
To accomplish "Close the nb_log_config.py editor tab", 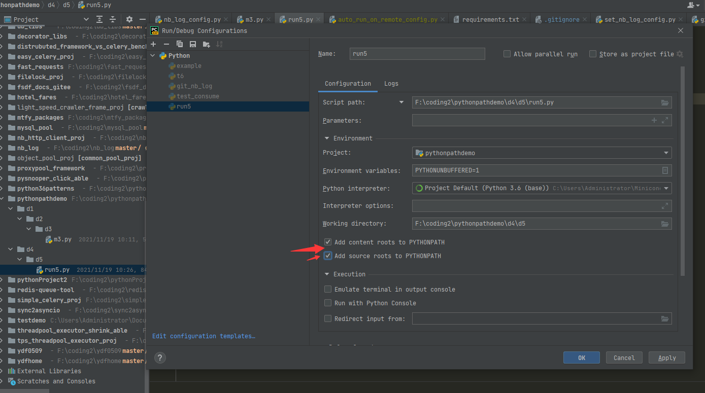I will 226,20.
